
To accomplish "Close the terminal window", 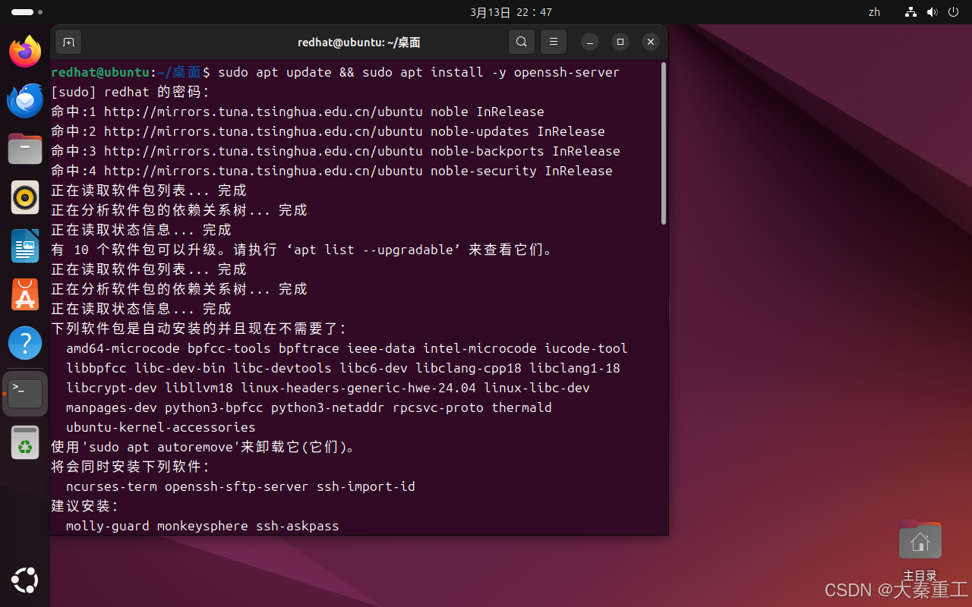I will tap(651, 42).
